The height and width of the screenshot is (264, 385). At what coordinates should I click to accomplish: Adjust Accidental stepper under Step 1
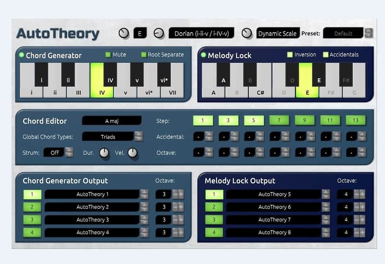209,137
